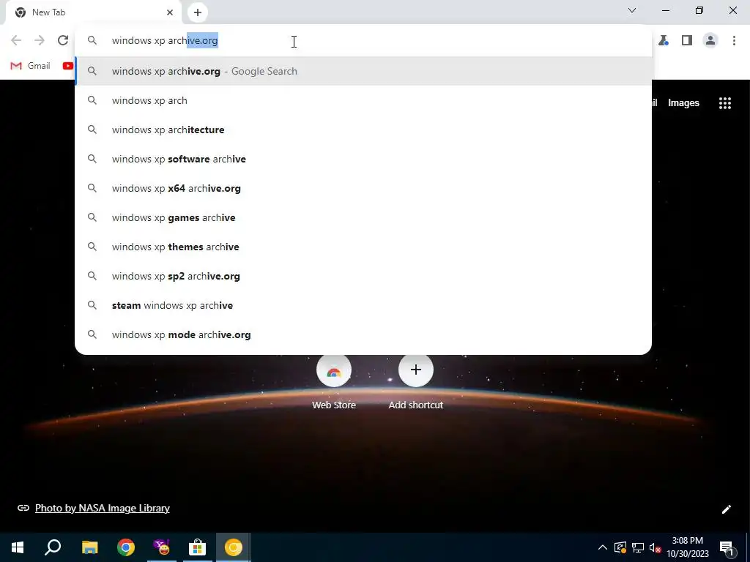Customize Chrome with pencil icon

point(726,509)
